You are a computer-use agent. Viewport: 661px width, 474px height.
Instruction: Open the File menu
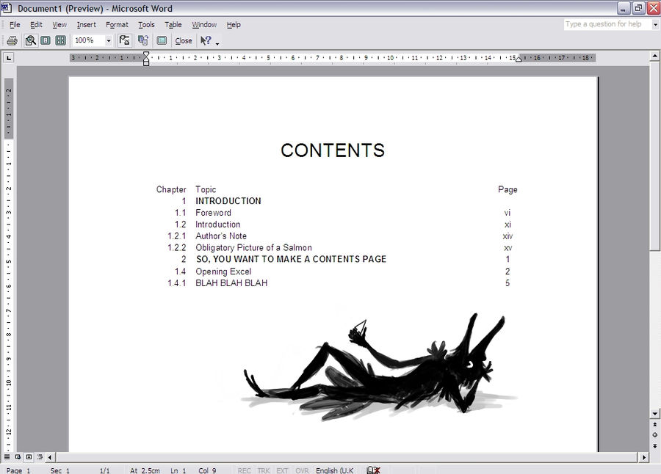click(15, 24)
